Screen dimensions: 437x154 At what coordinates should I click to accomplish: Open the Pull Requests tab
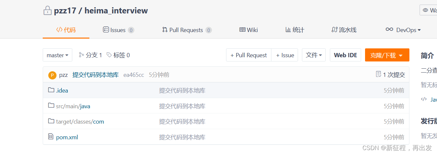(187, 30)
